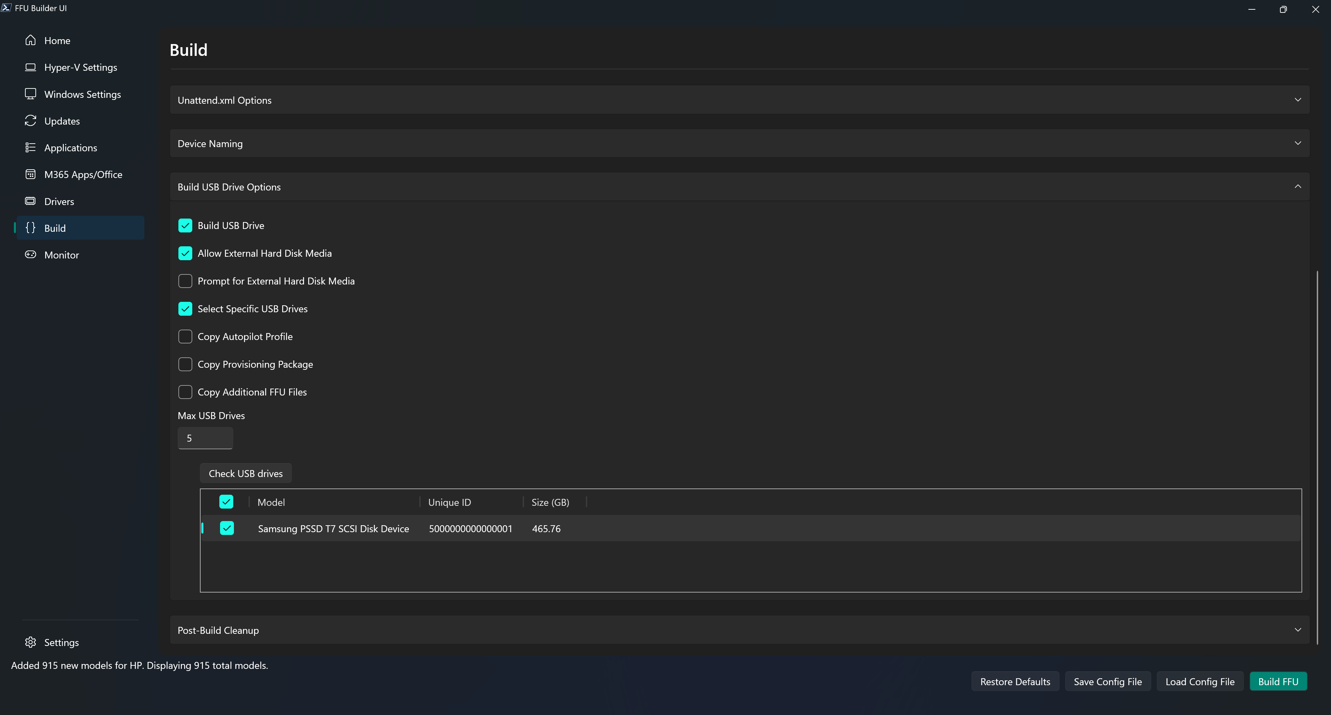Open Settings via the gear icon

coord(31,642)
